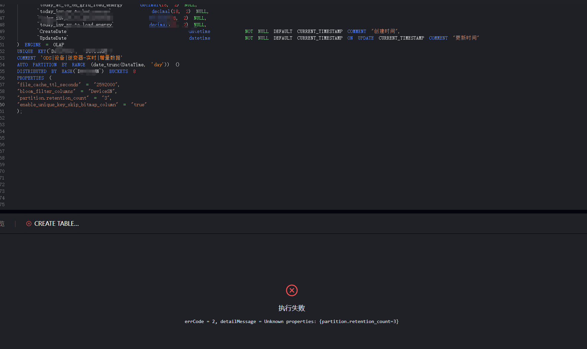Click the ENGINE = OLAP line
Image resolution: width=587 pixels, height=349 pixels.
[44, 45]
